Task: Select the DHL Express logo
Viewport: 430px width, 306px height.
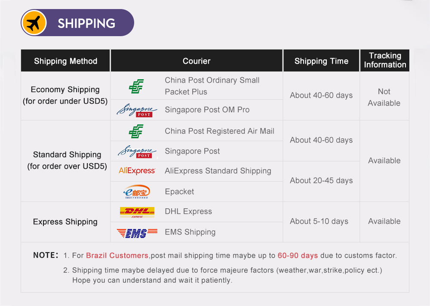Action: tap(137, 212)
